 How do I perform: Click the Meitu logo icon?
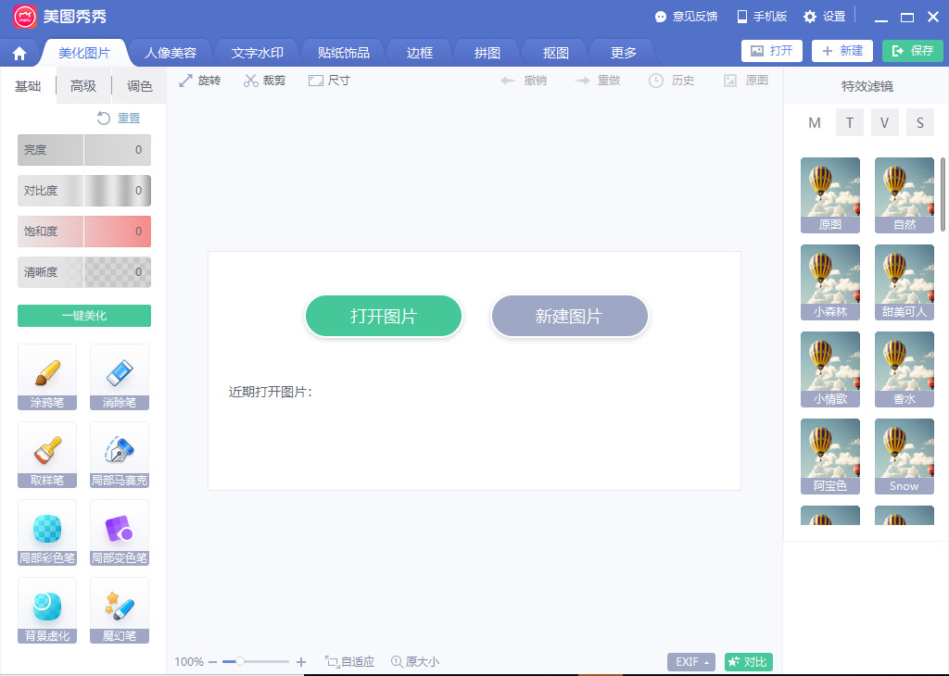point(25,17)
